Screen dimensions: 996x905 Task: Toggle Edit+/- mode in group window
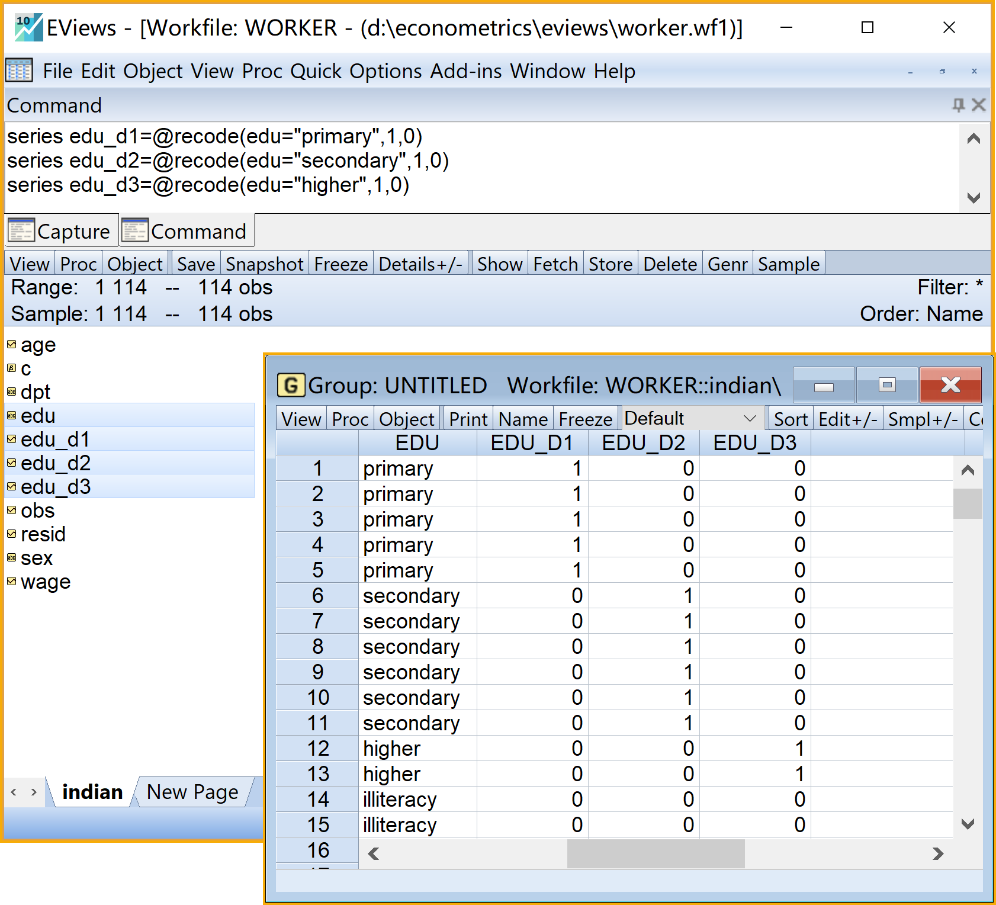(847, 419)
